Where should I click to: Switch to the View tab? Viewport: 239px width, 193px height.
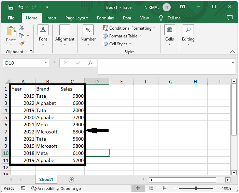(x=144, y=18)
